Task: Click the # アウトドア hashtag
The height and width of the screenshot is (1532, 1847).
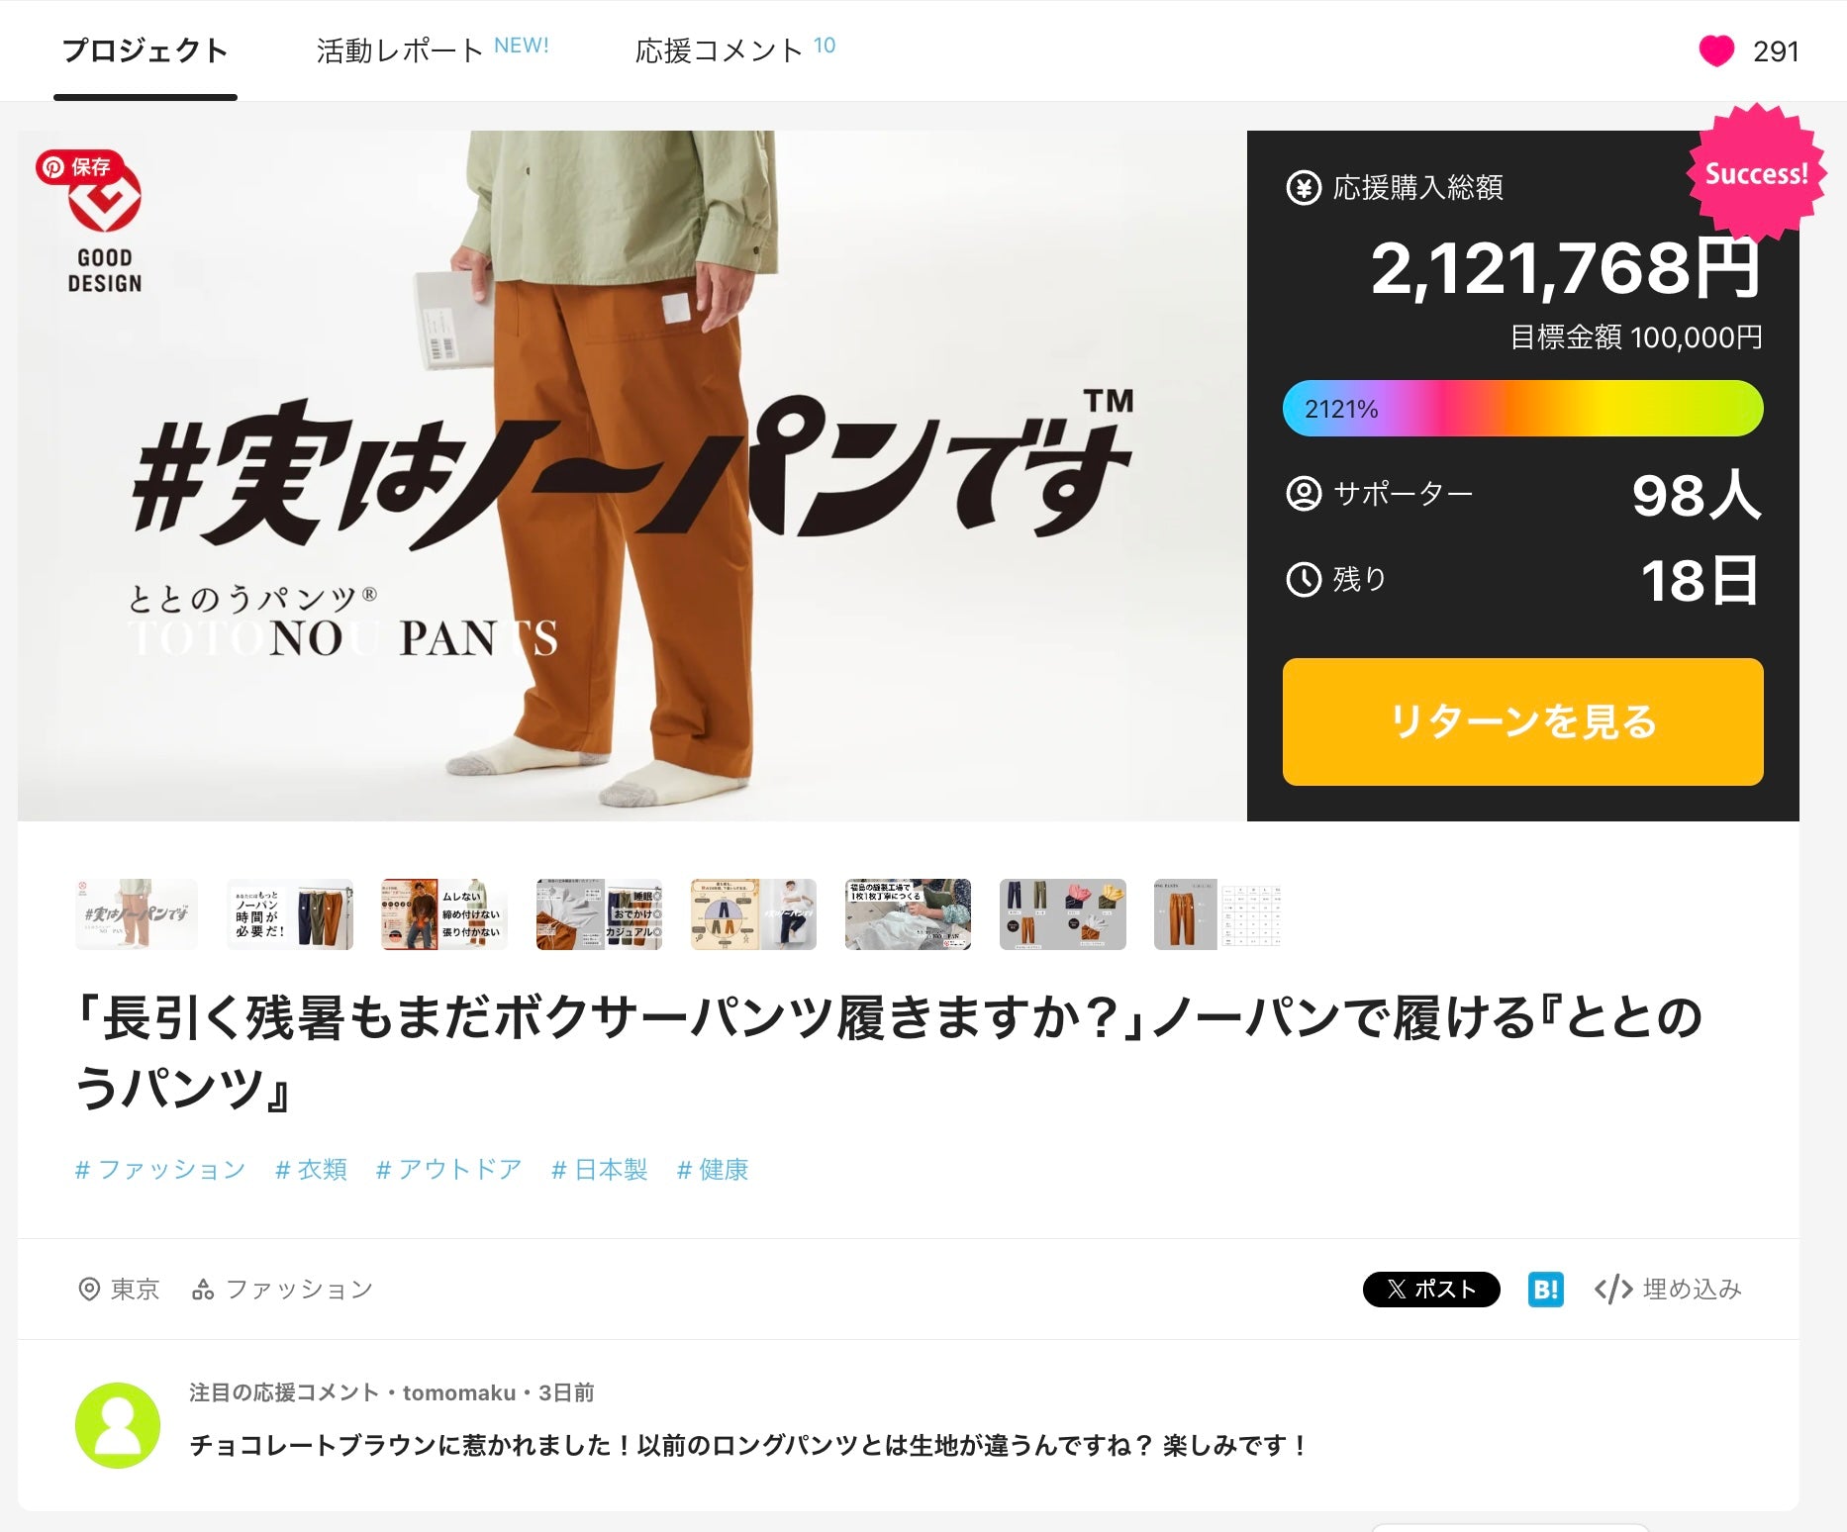Action: tap(449, 1170)
